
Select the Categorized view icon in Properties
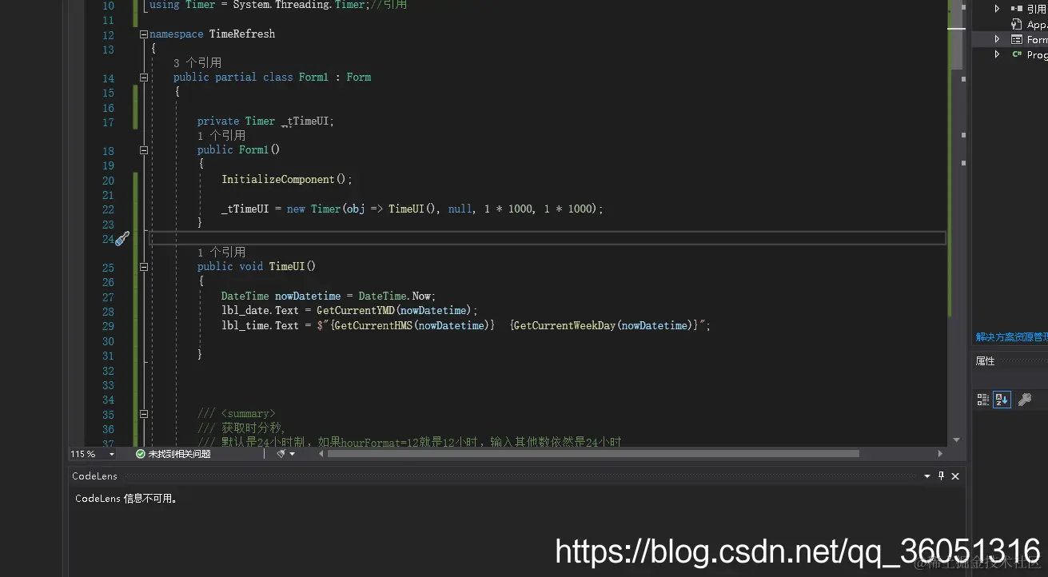coord(983,400)
